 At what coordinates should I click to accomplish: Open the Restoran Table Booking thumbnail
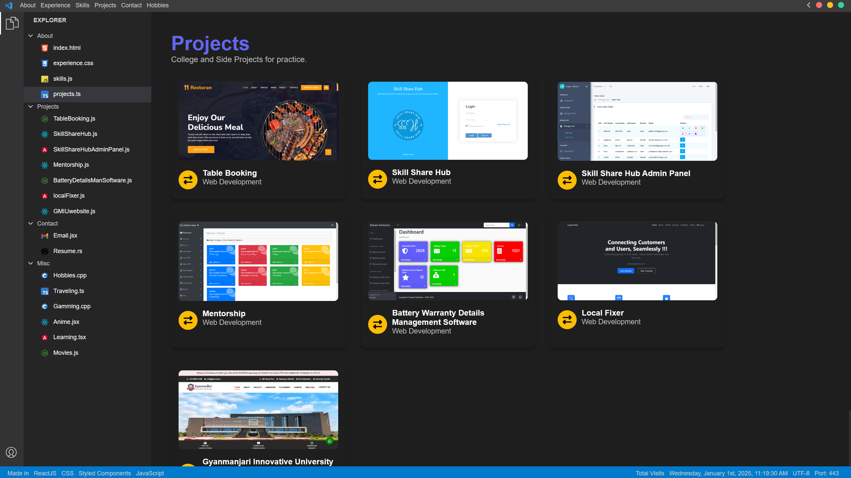click(258, 121)
